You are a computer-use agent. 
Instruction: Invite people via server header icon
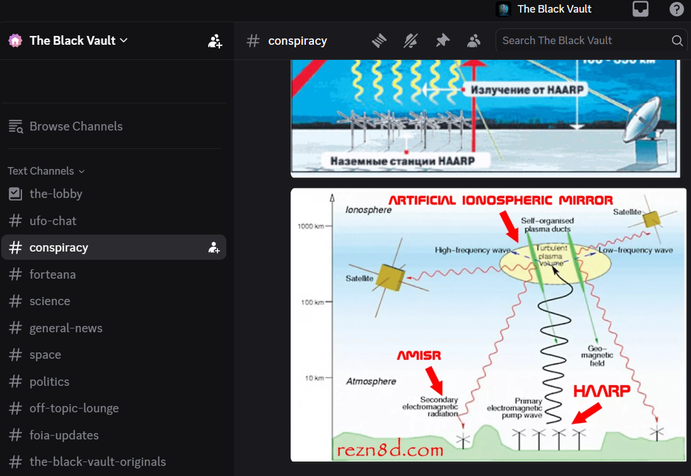pyautogui.click(x=215, y=41)
